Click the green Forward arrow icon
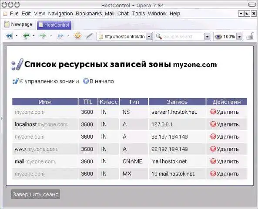This screenshot has height=209, width=258. 43,36
